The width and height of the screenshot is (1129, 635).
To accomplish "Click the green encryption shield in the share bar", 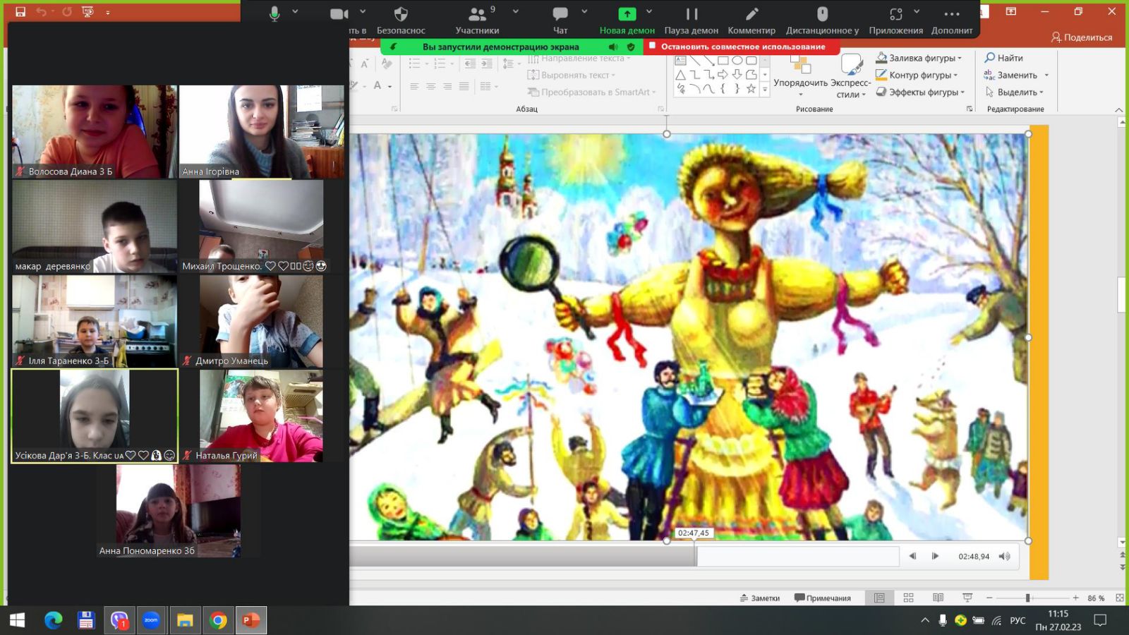I will (x=631, y=47).
